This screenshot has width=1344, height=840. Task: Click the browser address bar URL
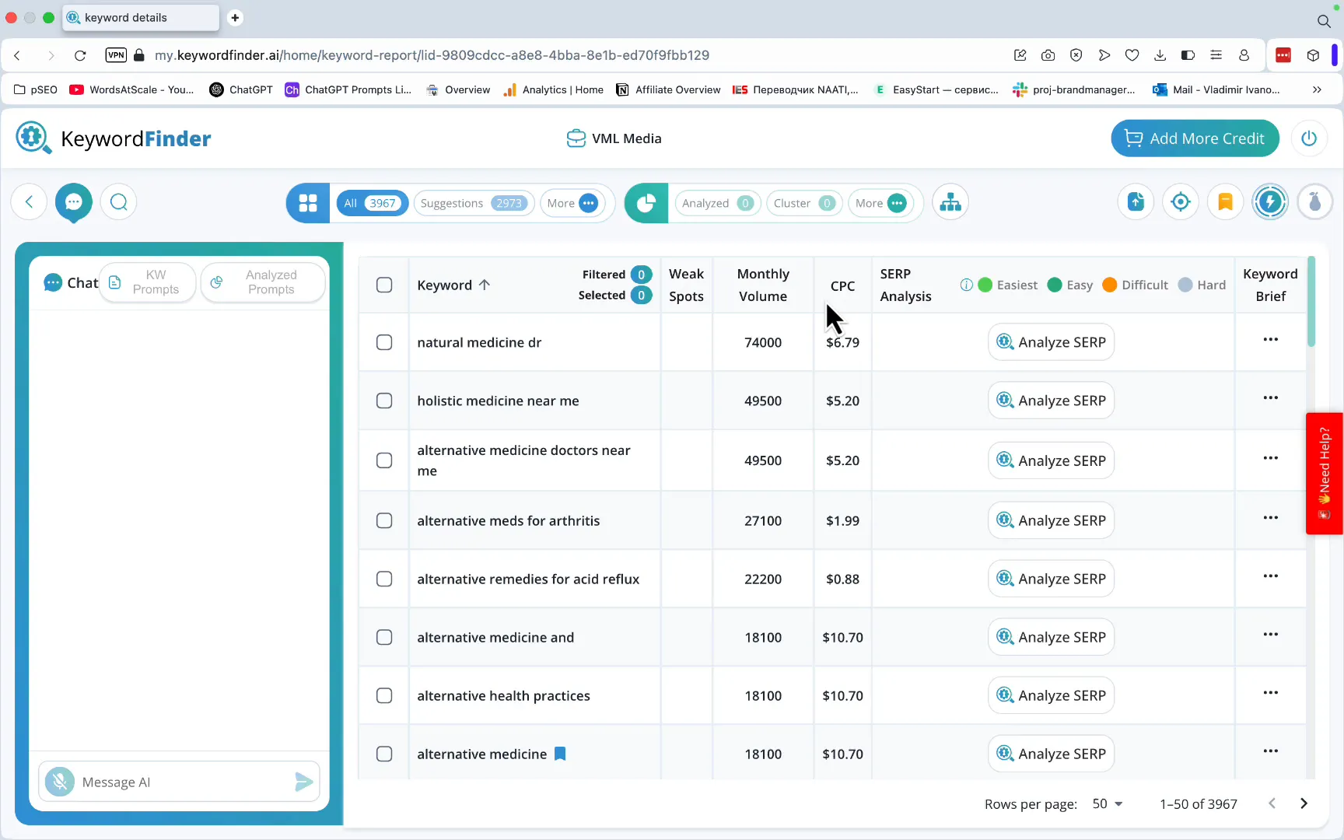coord(432,55)
